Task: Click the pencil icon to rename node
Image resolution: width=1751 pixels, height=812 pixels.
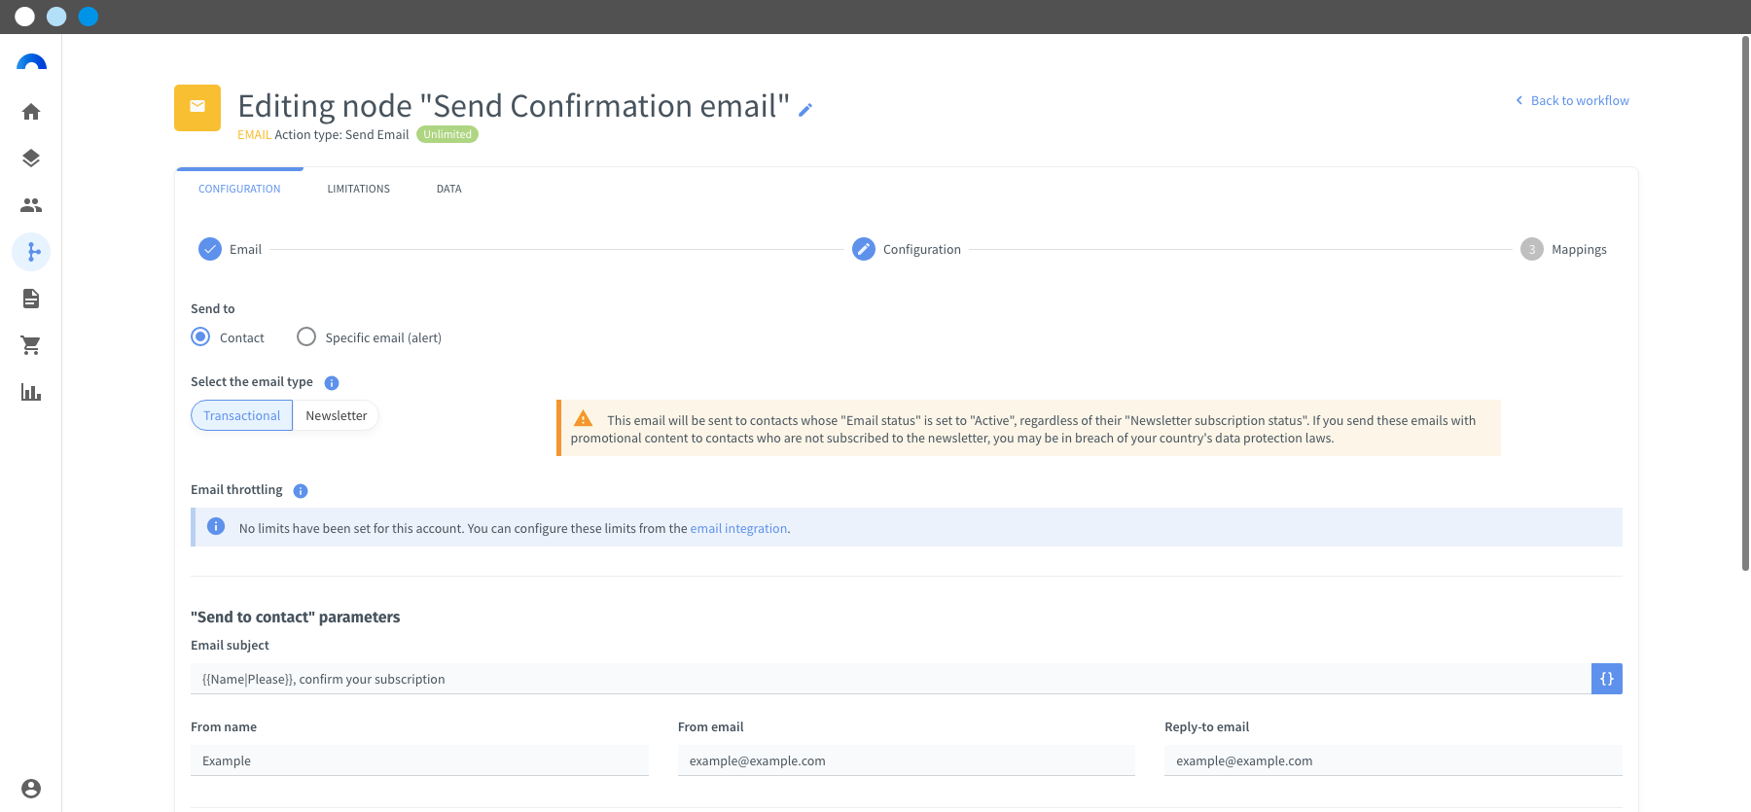Action: [805, 110]
